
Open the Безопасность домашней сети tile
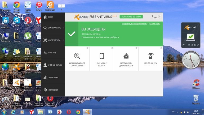(126, 59)
